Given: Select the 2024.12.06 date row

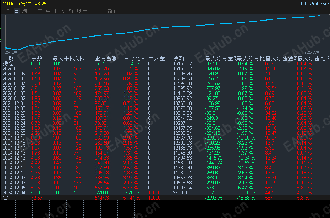Looking at the screenshot, I should (14, 183).
